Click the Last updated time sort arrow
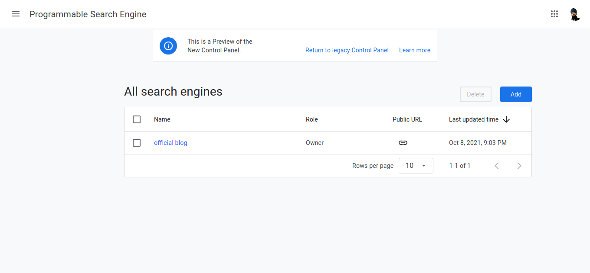Screen dimensions: 590x273 pyautogui.click(x=506, y=119)
